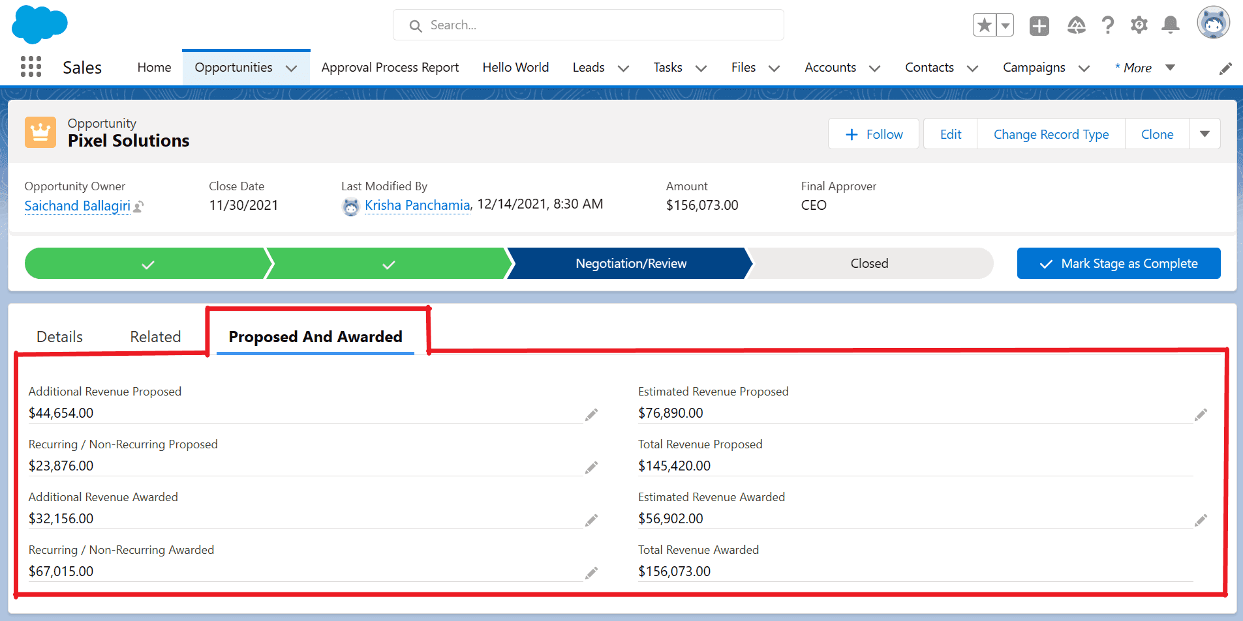Open the Trailhead guidance icon
The height and width of the screenshot is (621, 1243).
point(1076,25)
